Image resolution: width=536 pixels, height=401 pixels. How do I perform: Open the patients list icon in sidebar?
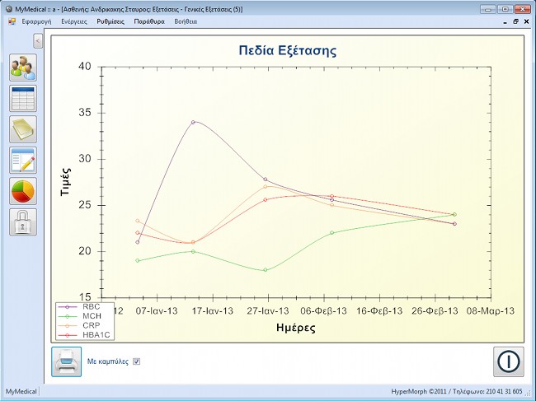[x=23, y=68]
